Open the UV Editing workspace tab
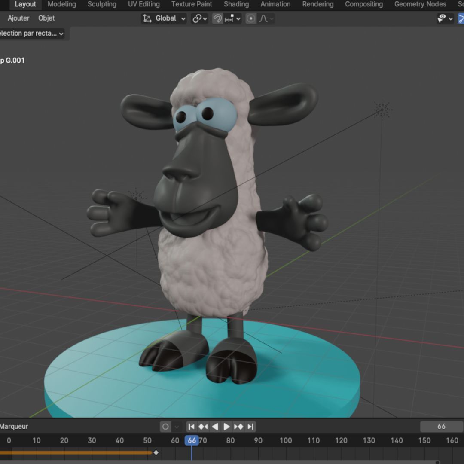This screenshot has height=464, width=464. [x=144, y=4]
